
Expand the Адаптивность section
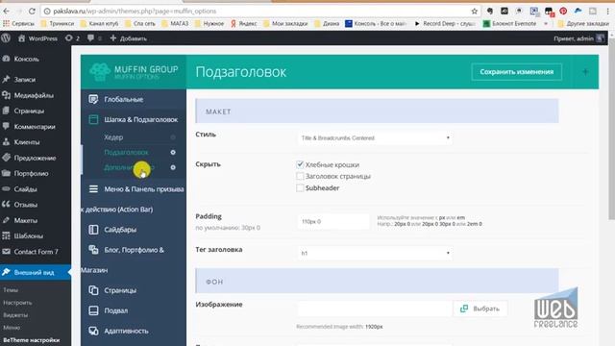(x=134, y=331)
